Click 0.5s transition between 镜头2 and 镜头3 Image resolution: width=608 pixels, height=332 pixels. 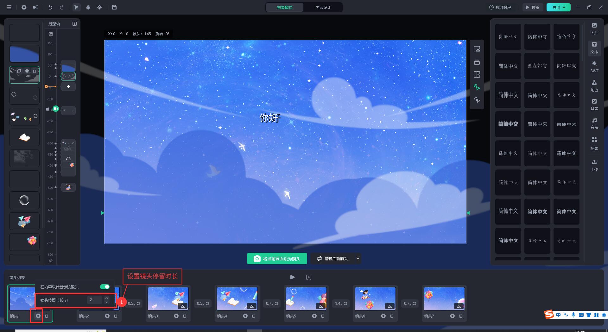coord(134,303)
